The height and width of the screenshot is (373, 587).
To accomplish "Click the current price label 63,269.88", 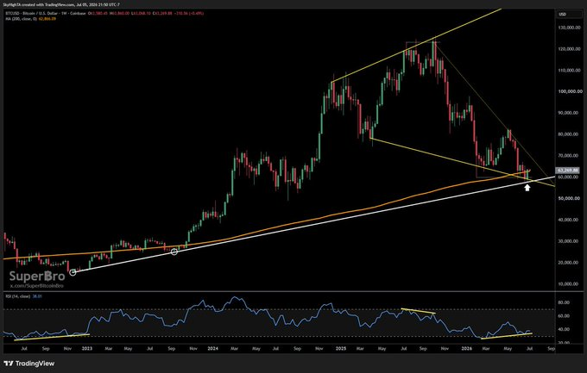I will (568, 170).
